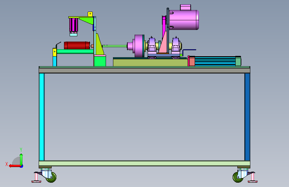The width and height of the screenshot is (289, 187).
Task: Select the short cyan post under yellow block
Action: click(55, 61)
